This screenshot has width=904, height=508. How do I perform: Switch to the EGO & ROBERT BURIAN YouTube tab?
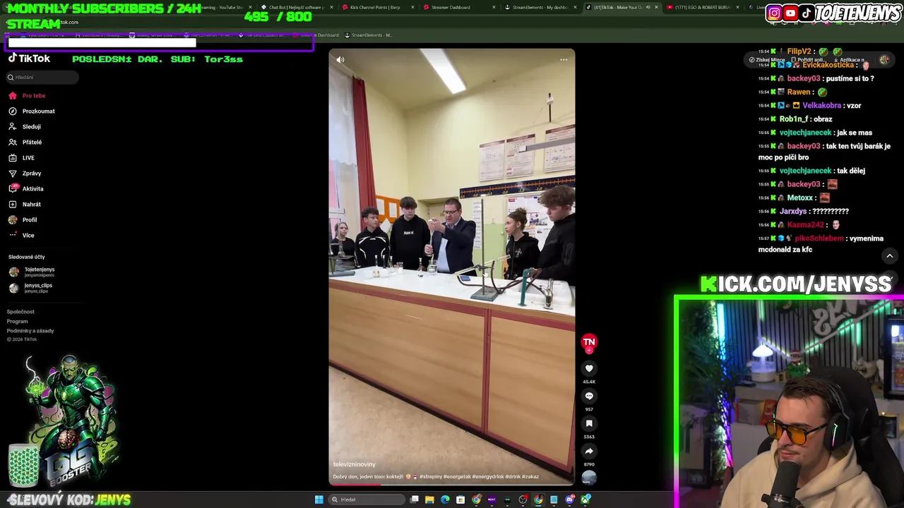[702, 7]
